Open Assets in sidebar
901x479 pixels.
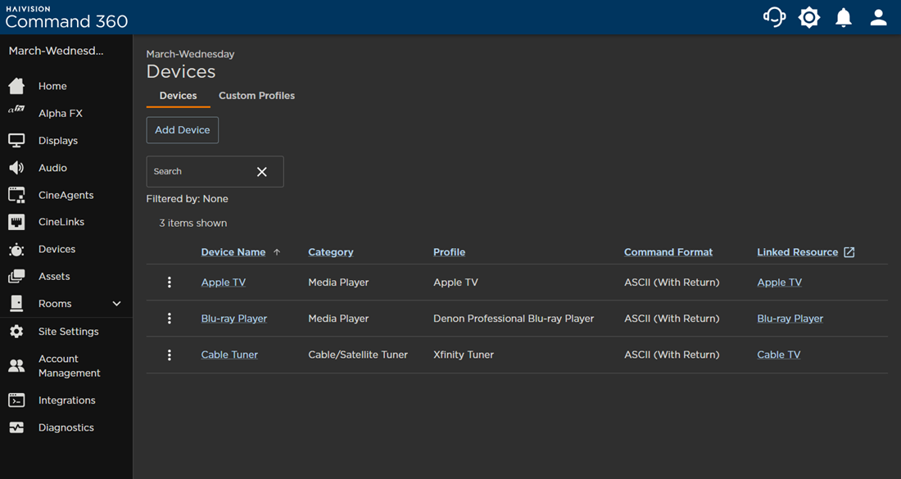54,276
